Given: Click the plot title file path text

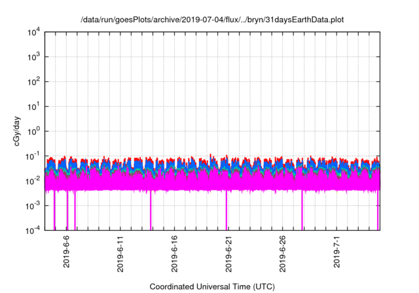Looking at the screenshot, I should pos(212,20).
